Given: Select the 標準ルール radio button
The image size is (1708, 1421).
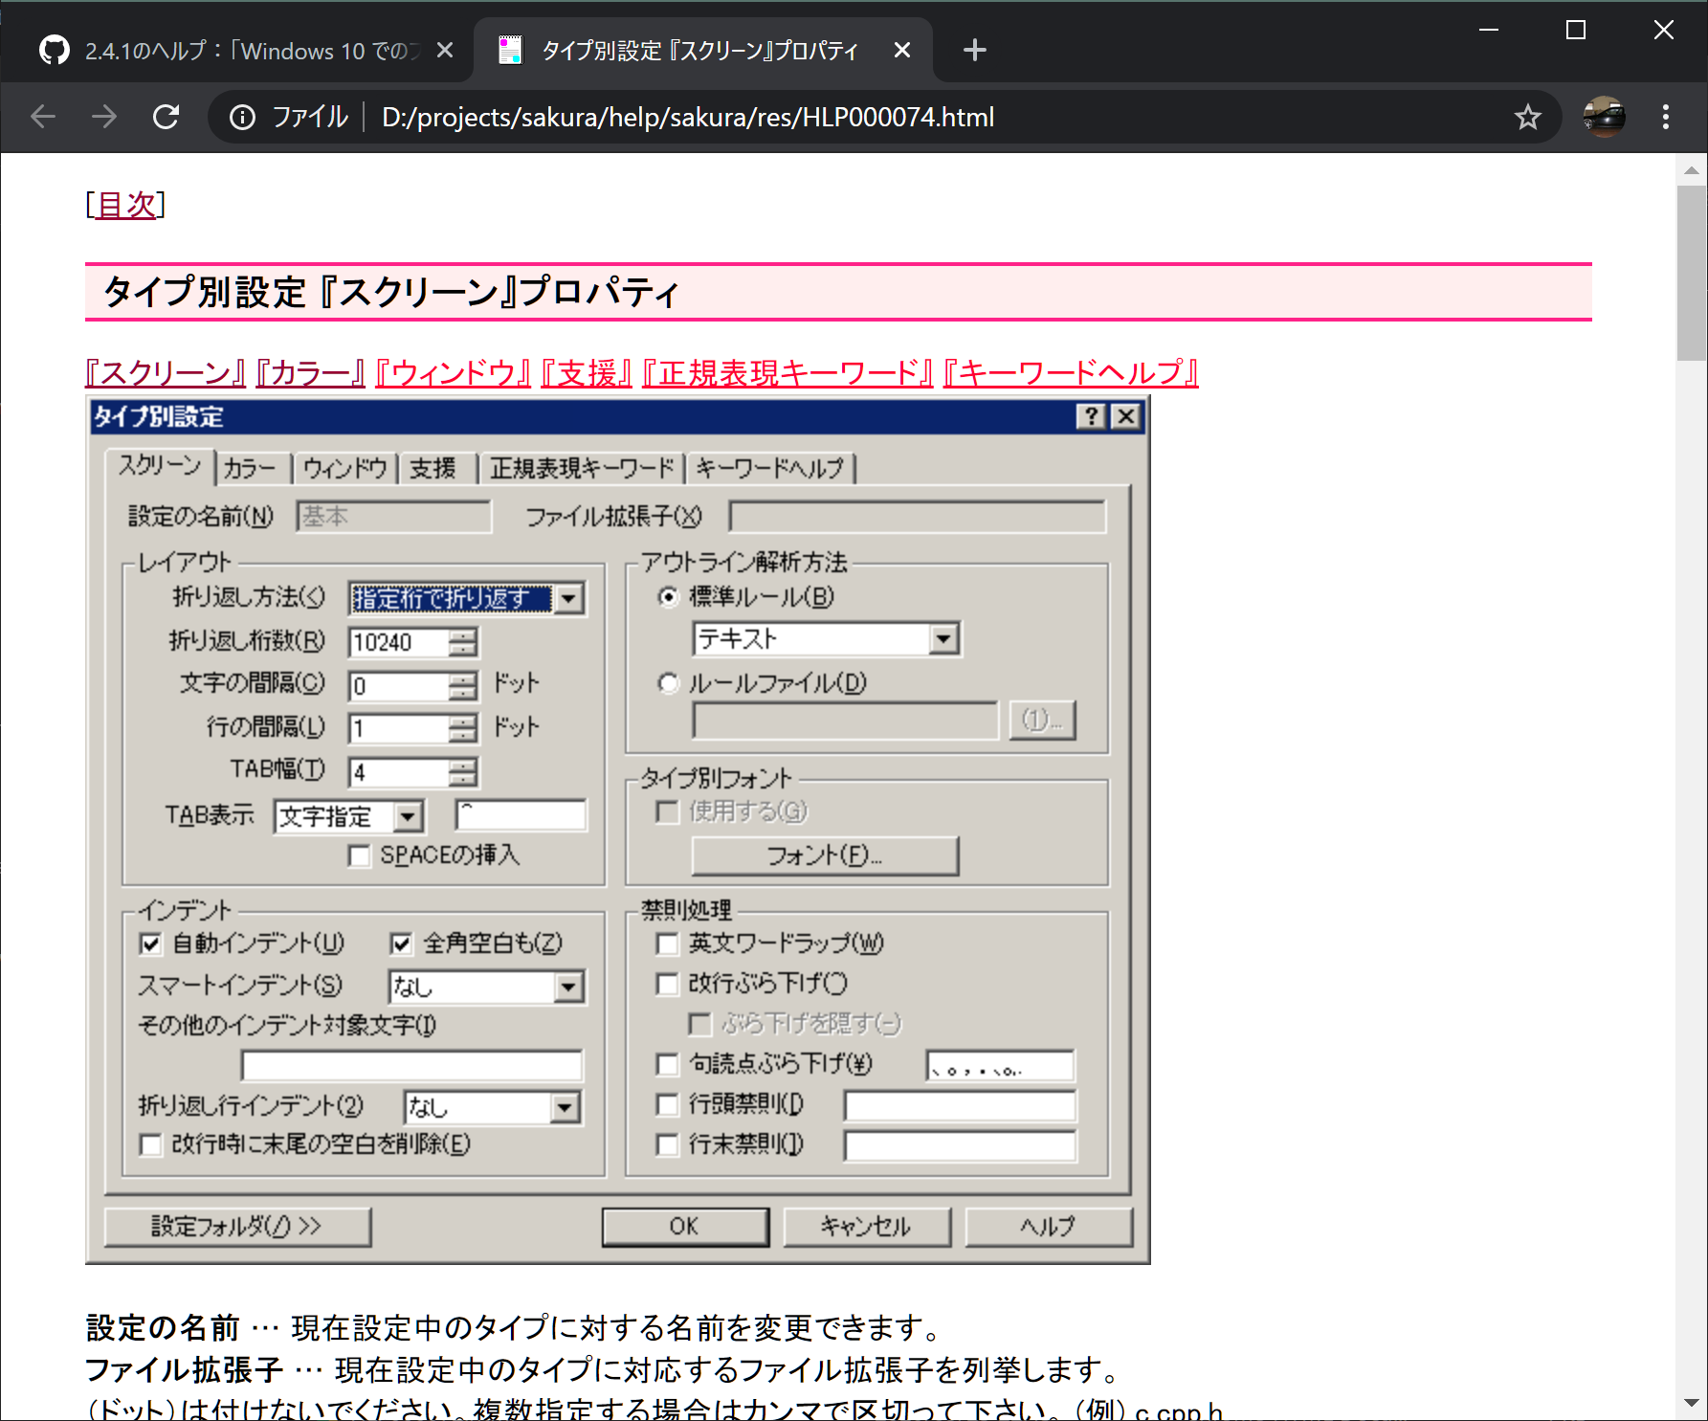Looking at the screenshot, I should (x=668, y=597).
